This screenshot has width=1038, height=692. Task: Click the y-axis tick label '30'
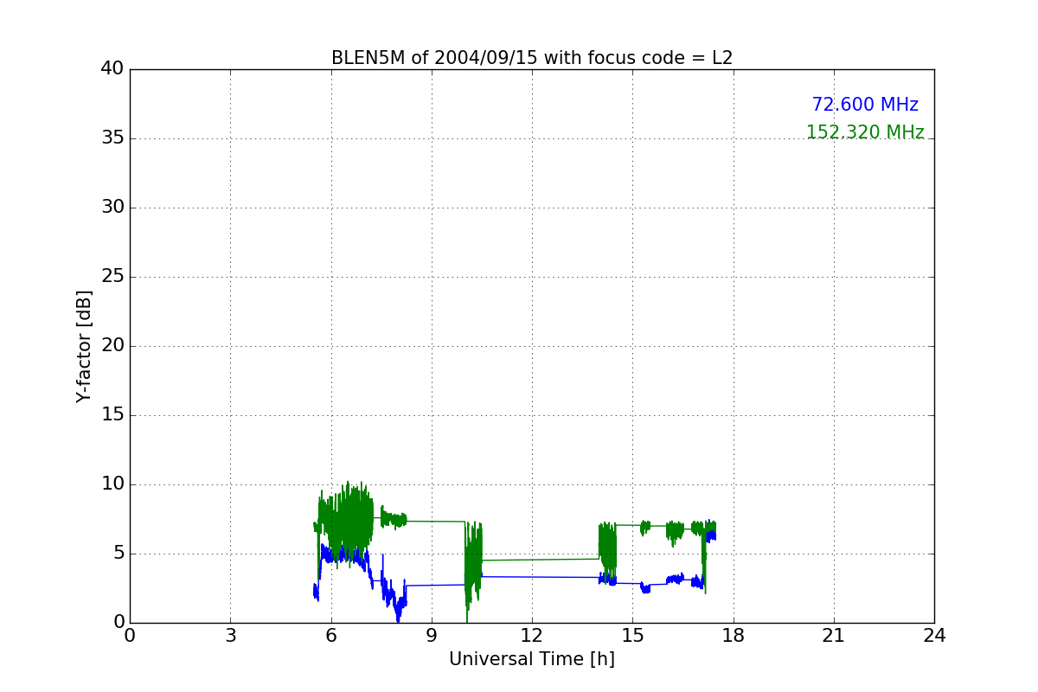pos(112,208)
